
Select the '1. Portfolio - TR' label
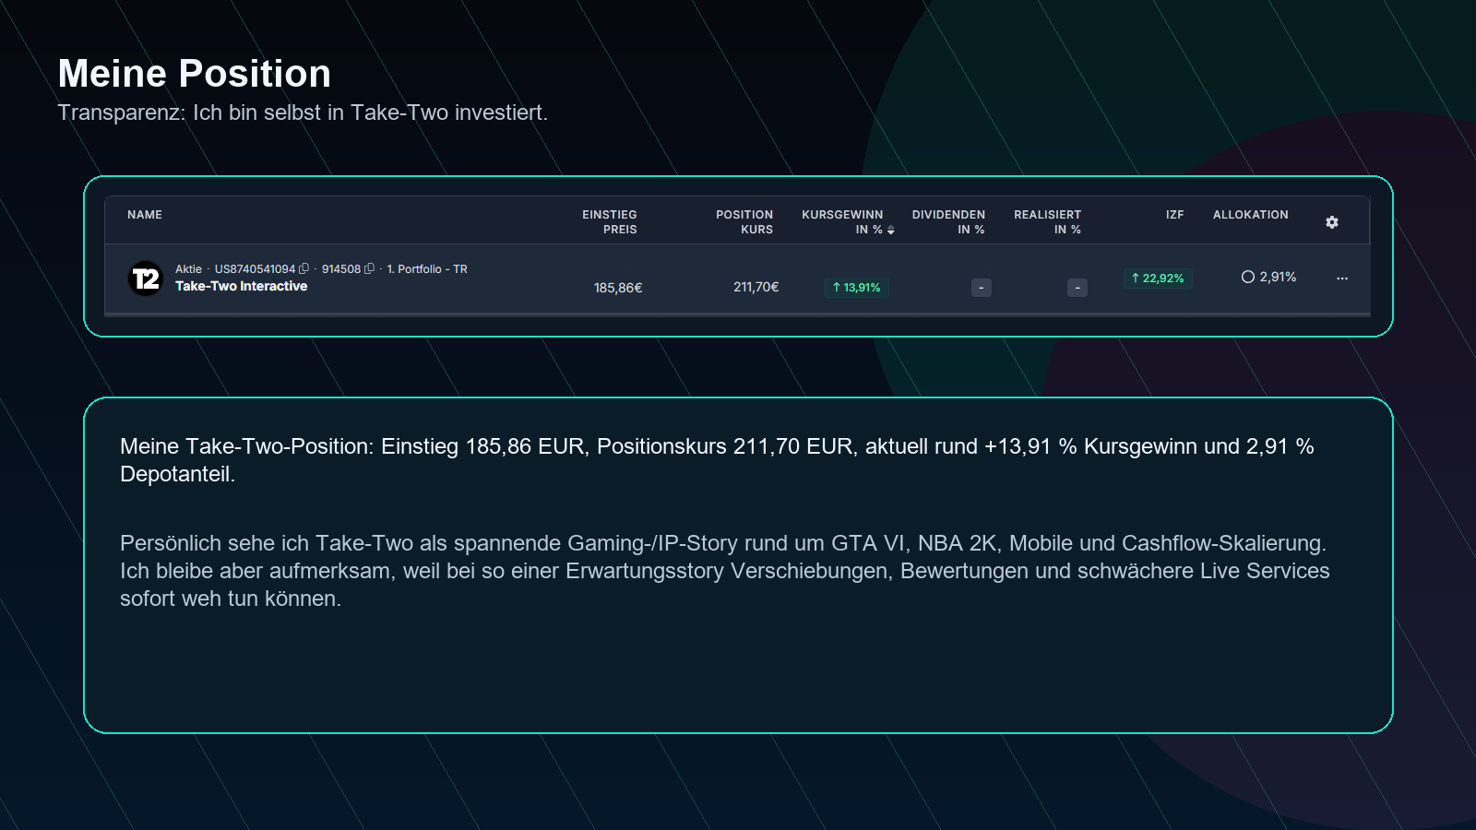click(x=427, y=269)
